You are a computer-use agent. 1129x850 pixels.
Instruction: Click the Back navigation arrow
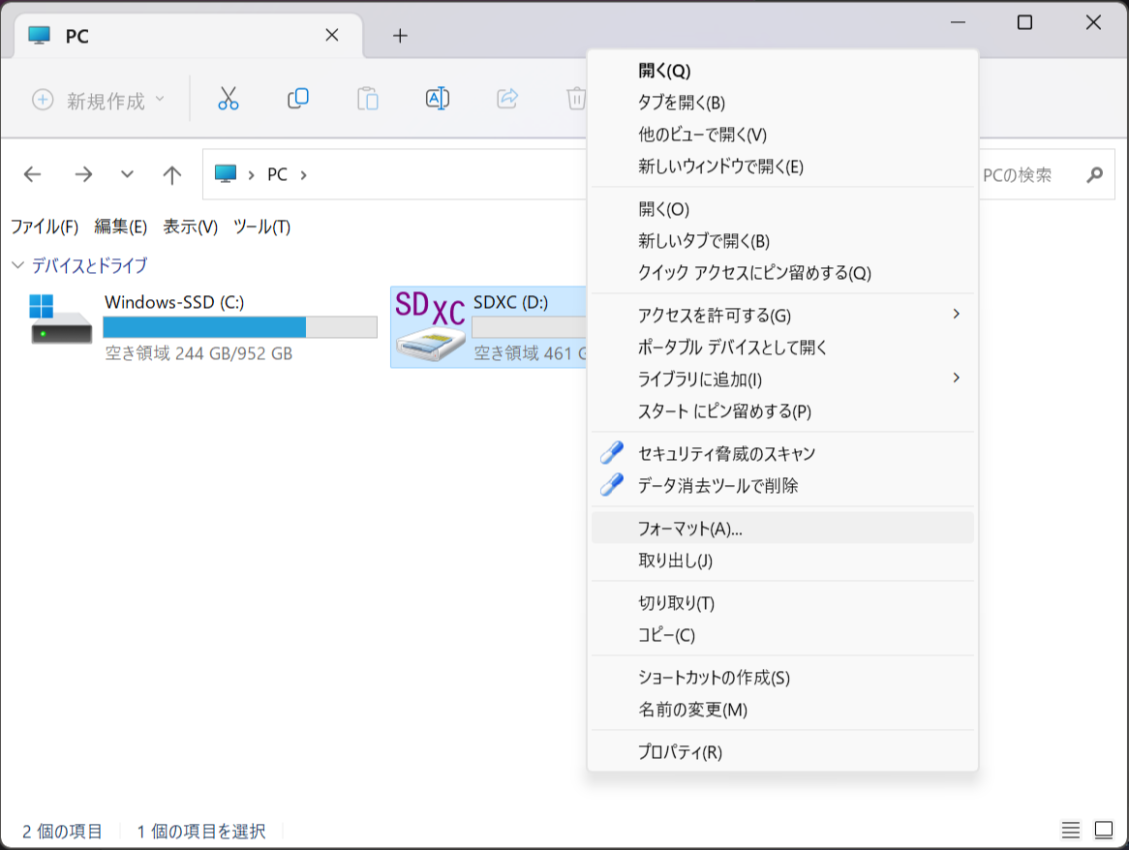(x=33, y=174)
